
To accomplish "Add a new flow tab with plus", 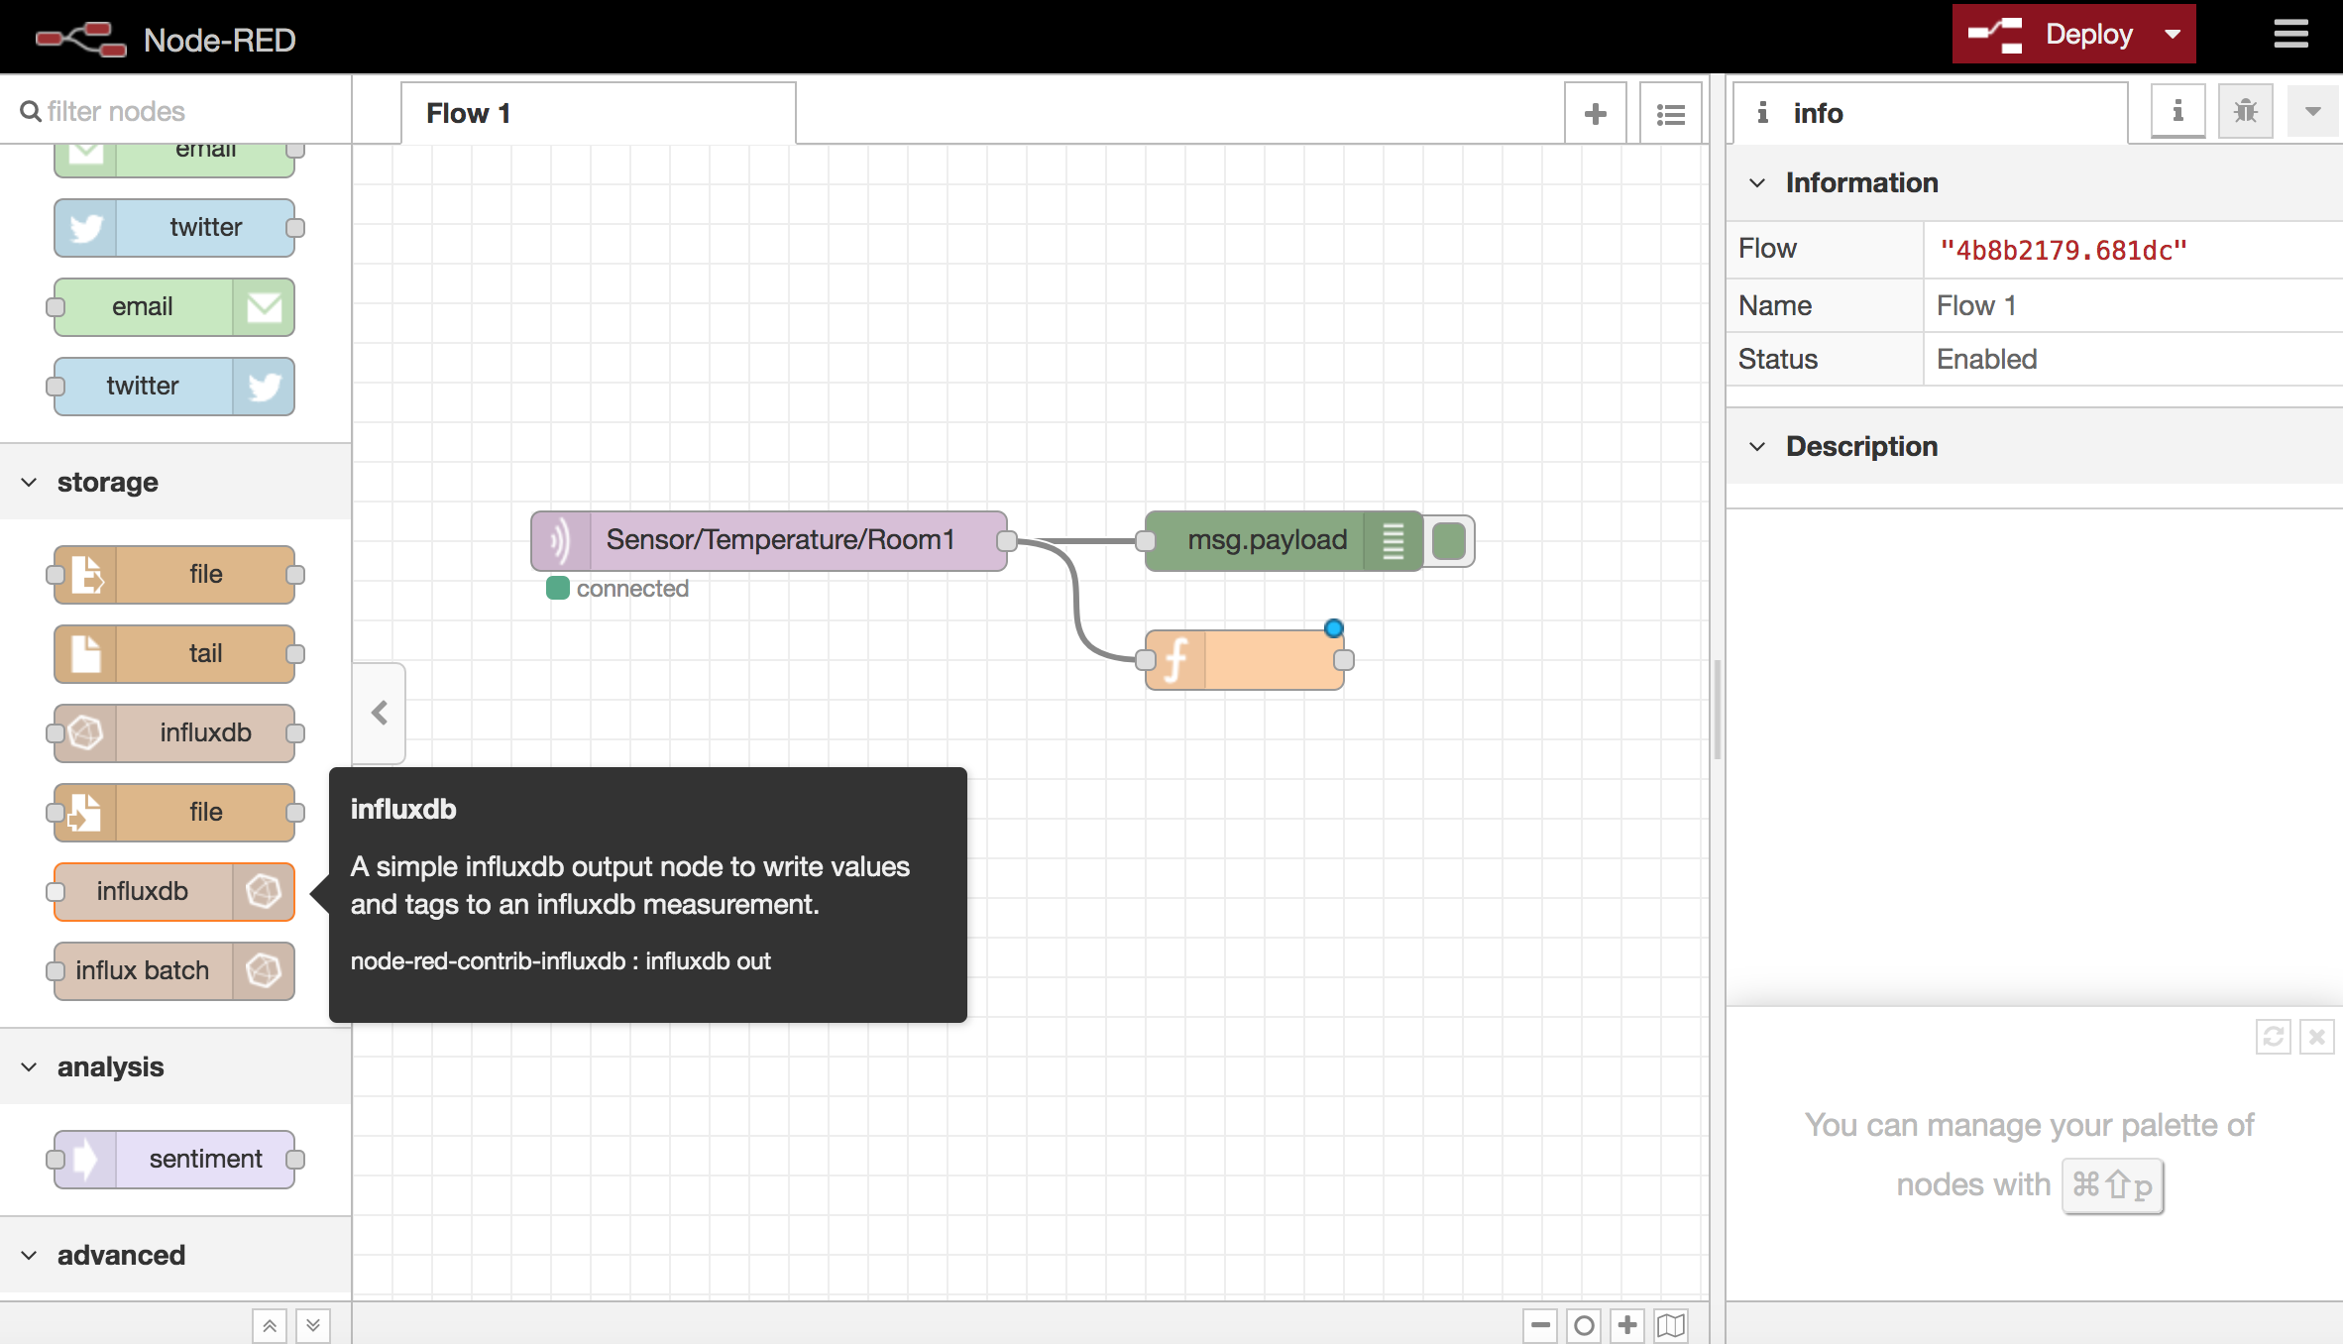I will pos(1596,114).
